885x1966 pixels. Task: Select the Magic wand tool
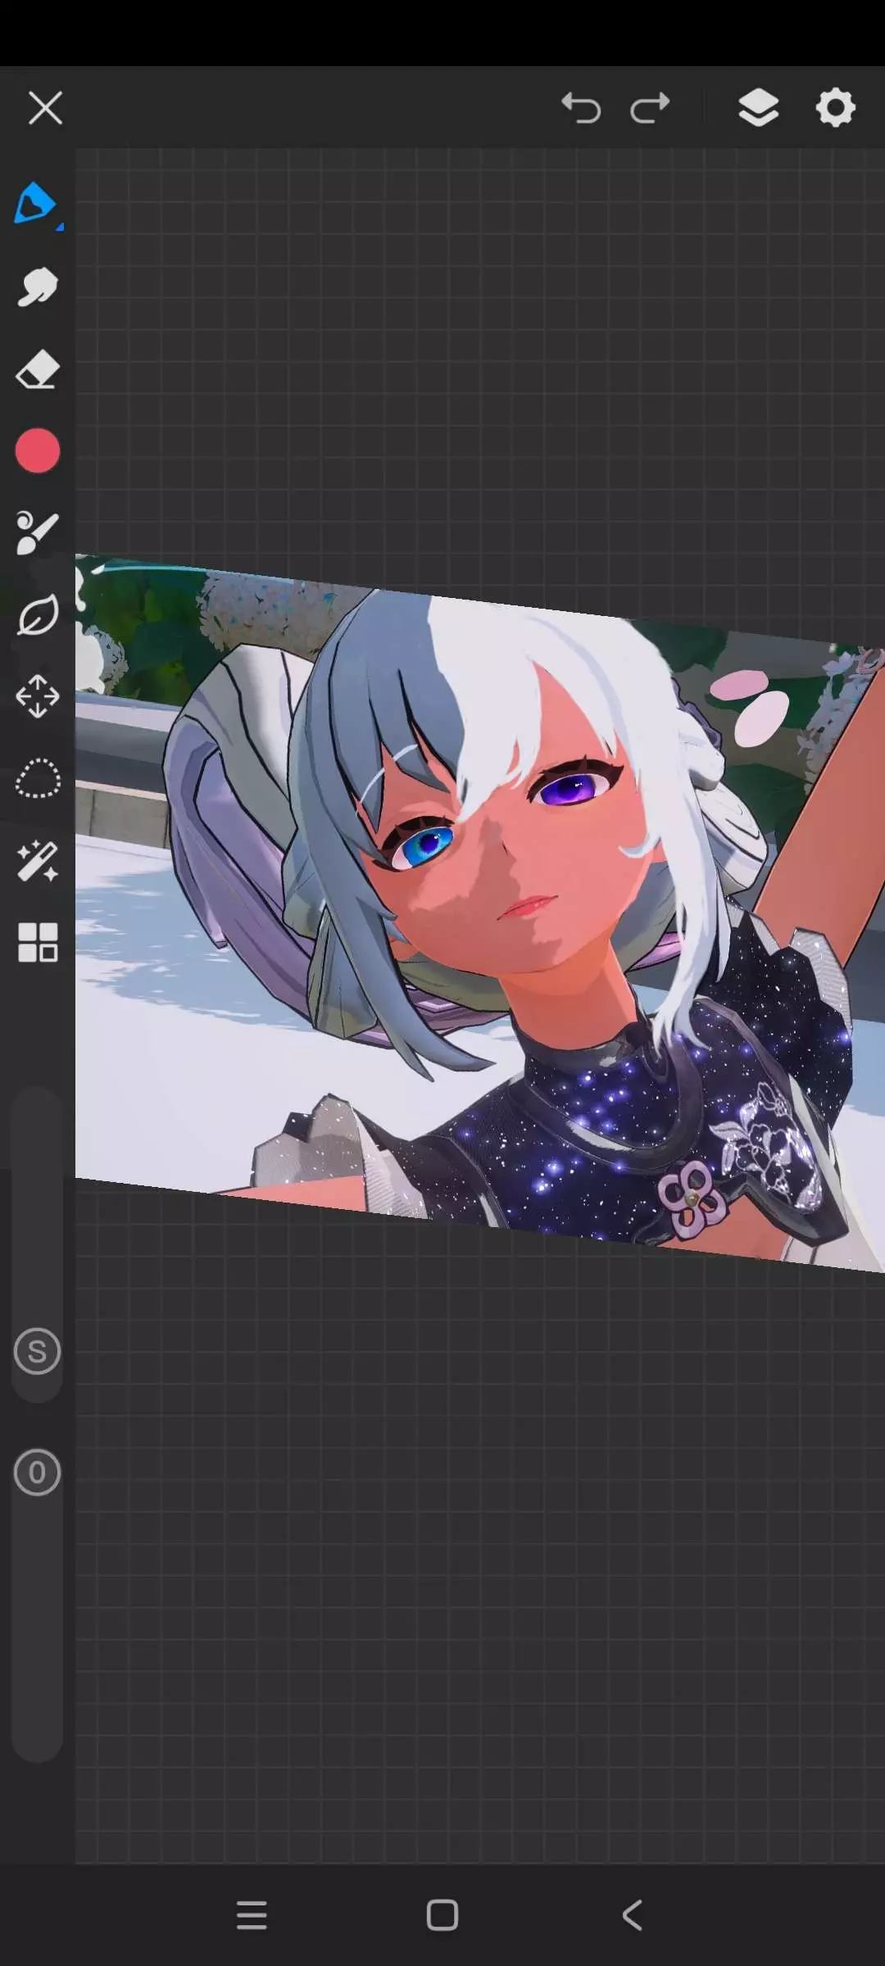tap(38, 861)
